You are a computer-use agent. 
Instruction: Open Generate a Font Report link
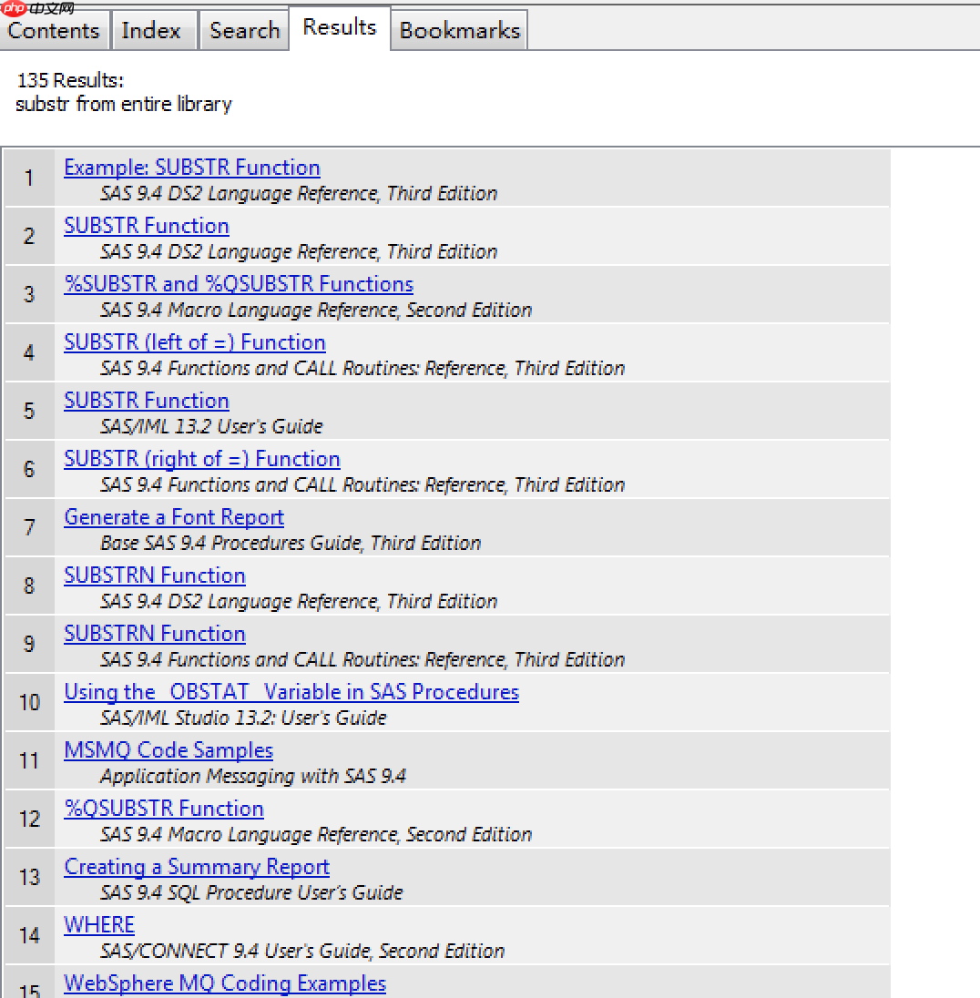pos(174,517)
